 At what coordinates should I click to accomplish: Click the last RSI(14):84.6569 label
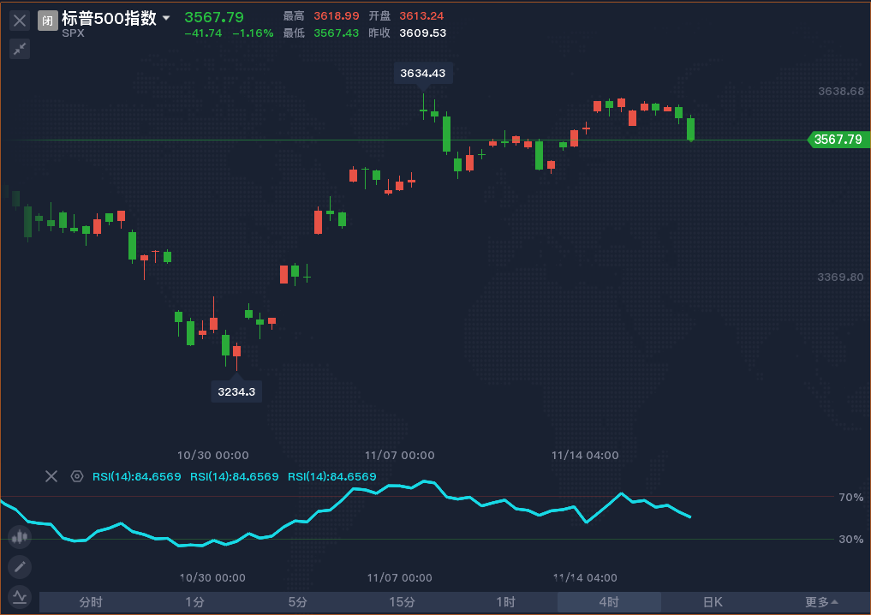click(x=332, y=476)
